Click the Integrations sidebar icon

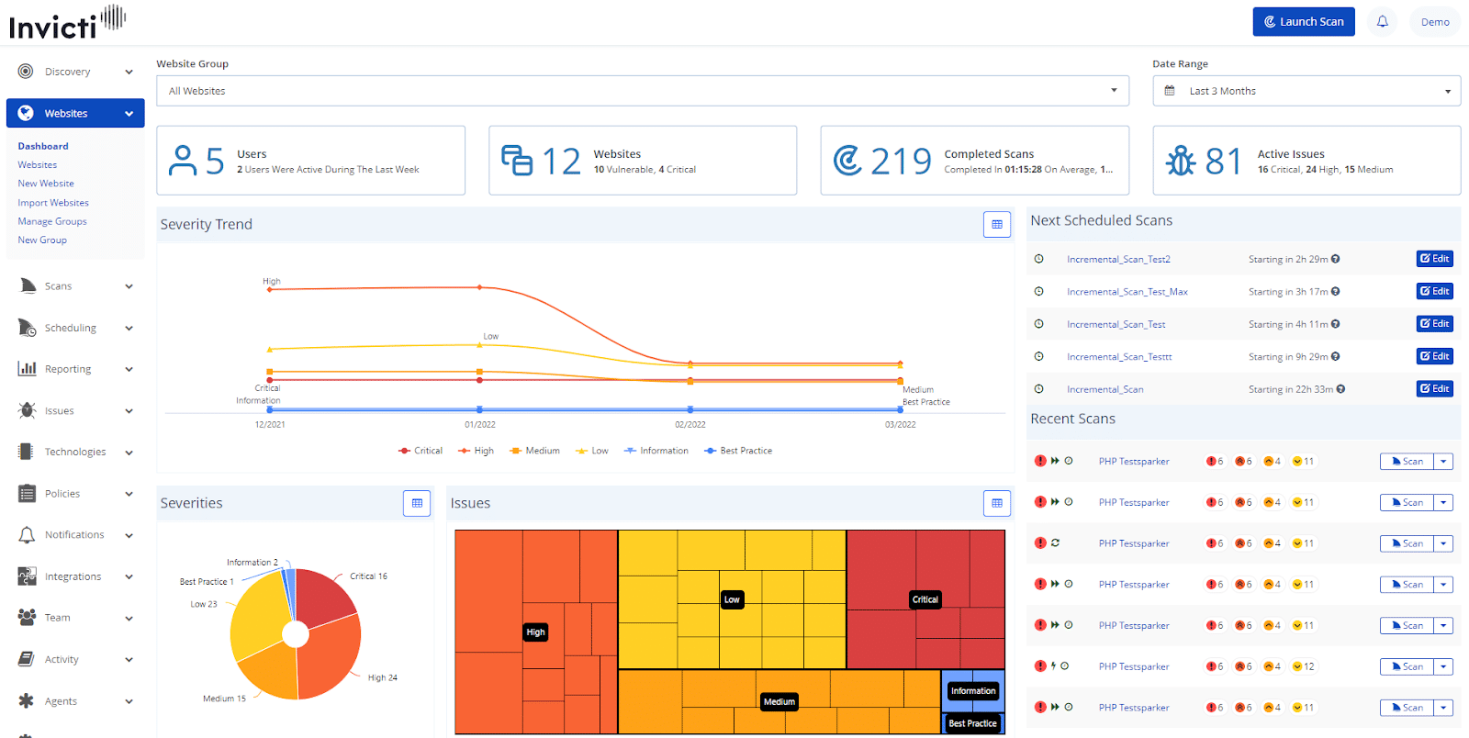(27, 576)
